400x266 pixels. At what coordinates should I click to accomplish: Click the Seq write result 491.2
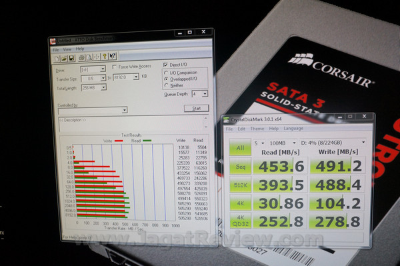tap(338, 166)
